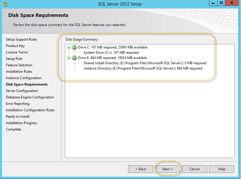Click the Product Key step

[15, 46]
